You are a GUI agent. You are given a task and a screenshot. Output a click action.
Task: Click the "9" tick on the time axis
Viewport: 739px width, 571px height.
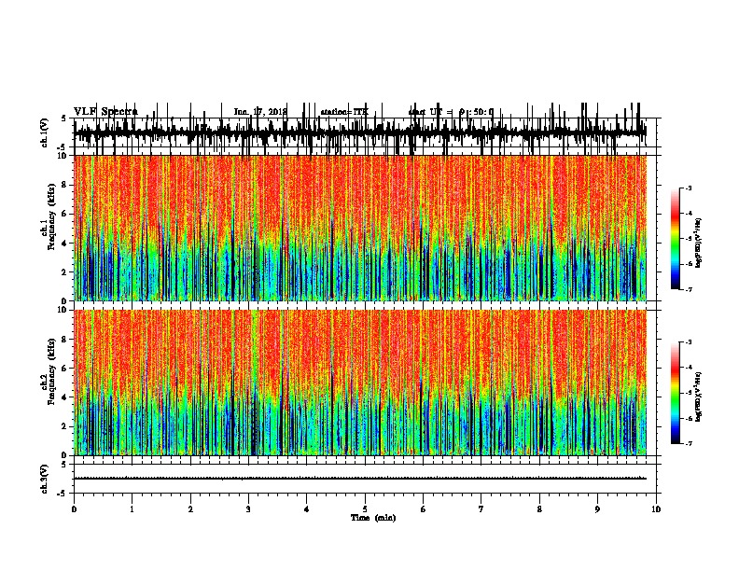coord(597,509)
